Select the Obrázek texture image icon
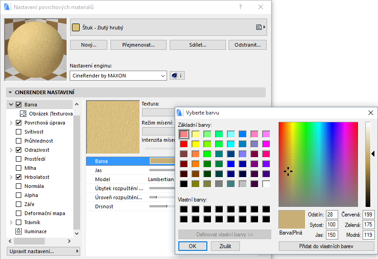This screenshot has height=259, width=378. coord(23,114)
